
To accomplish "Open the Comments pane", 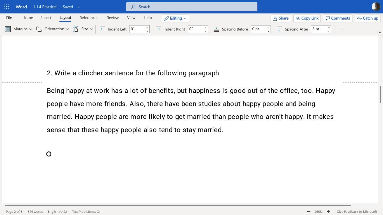I will 338,18.
